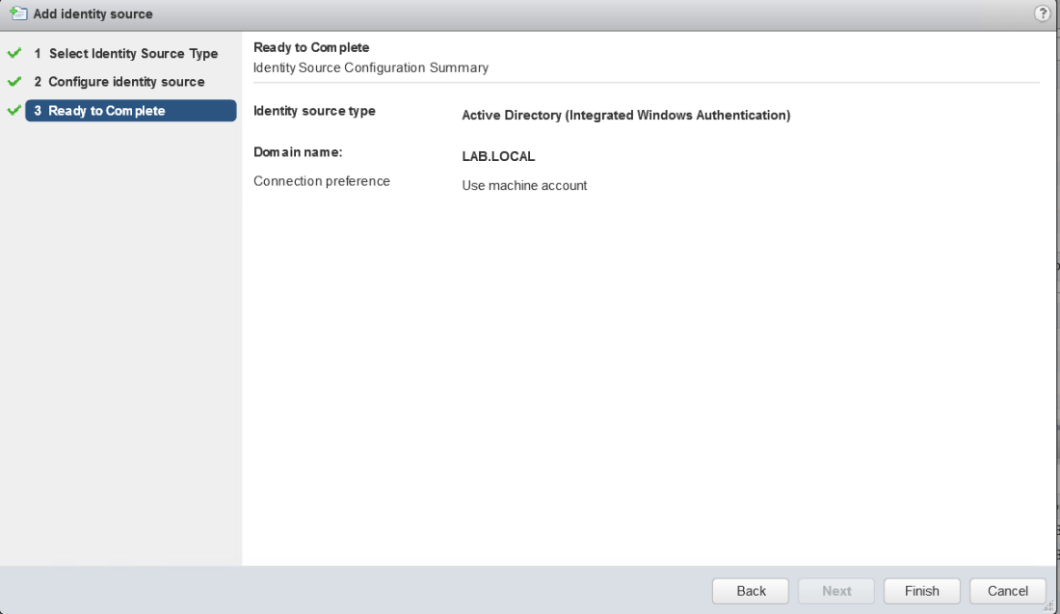
Task: Click the Identity source type label
Action: [314, 111]
